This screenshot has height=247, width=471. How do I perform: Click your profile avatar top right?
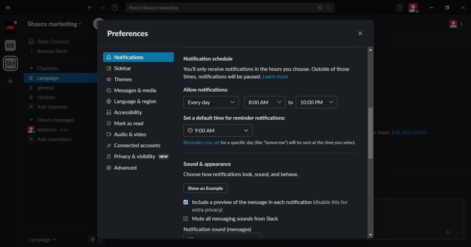[x=413, y=7]
